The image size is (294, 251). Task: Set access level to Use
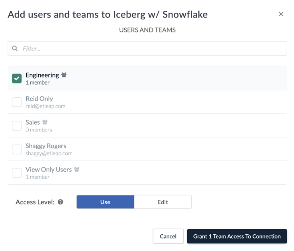pyautogui.click(x=105, y=202)
